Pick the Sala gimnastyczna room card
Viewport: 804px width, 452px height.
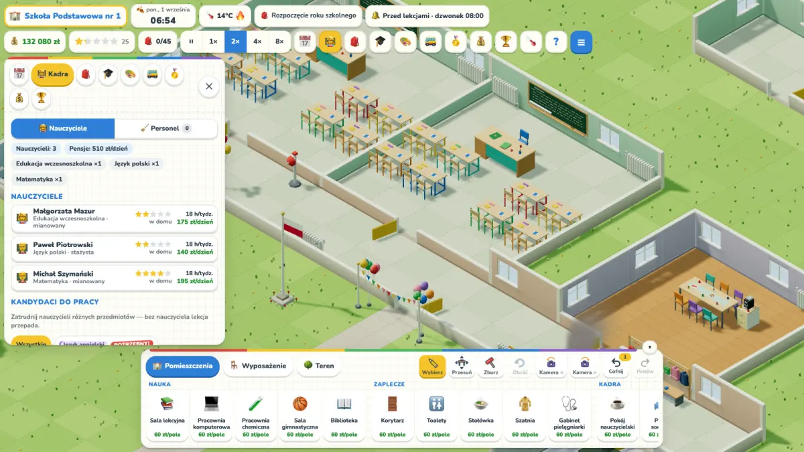pos(300,416)
